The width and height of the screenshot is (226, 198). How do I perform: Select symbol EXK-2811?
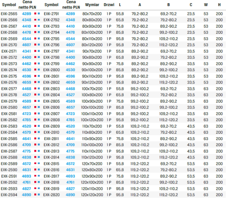pyautogui.click(x=51, y=139)
